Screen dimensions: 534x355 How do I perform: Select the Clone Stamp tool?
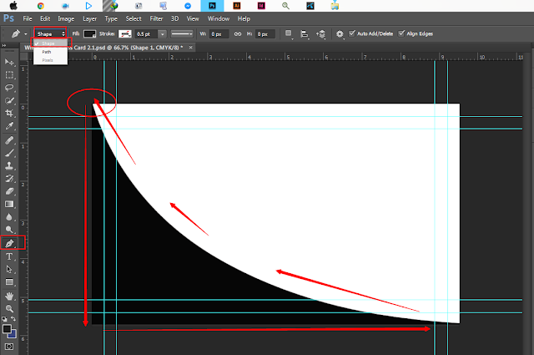[9, 165]
